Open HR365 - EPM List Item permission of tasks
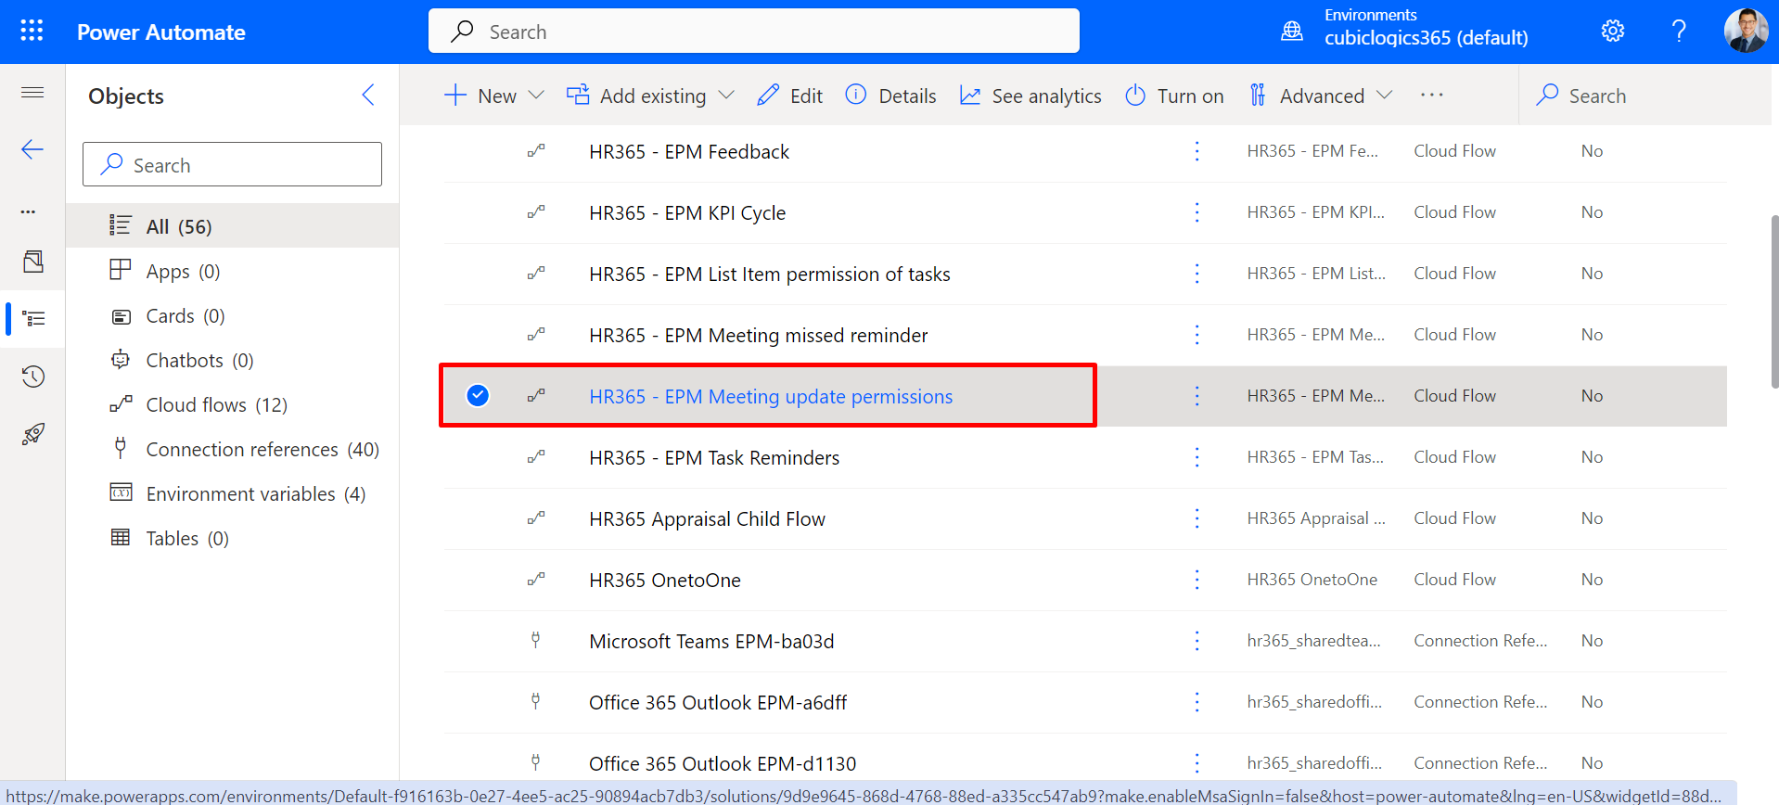 [x=770, y=274]
